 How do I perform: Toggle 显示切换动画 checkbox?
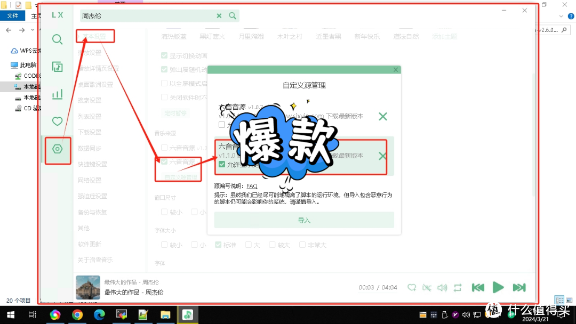164,55
